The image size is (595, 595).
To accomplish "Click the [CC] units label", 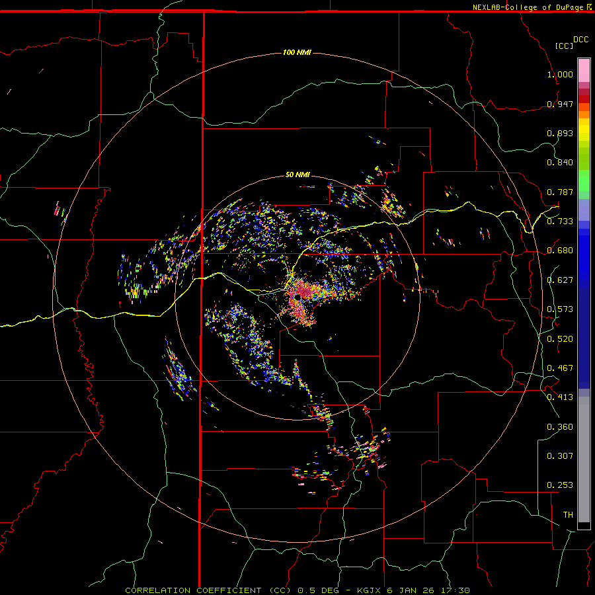I will 564,46.
